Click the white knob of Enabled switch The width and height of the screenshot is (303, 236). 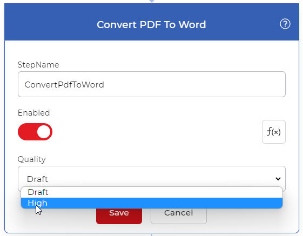tap(44, 132)
